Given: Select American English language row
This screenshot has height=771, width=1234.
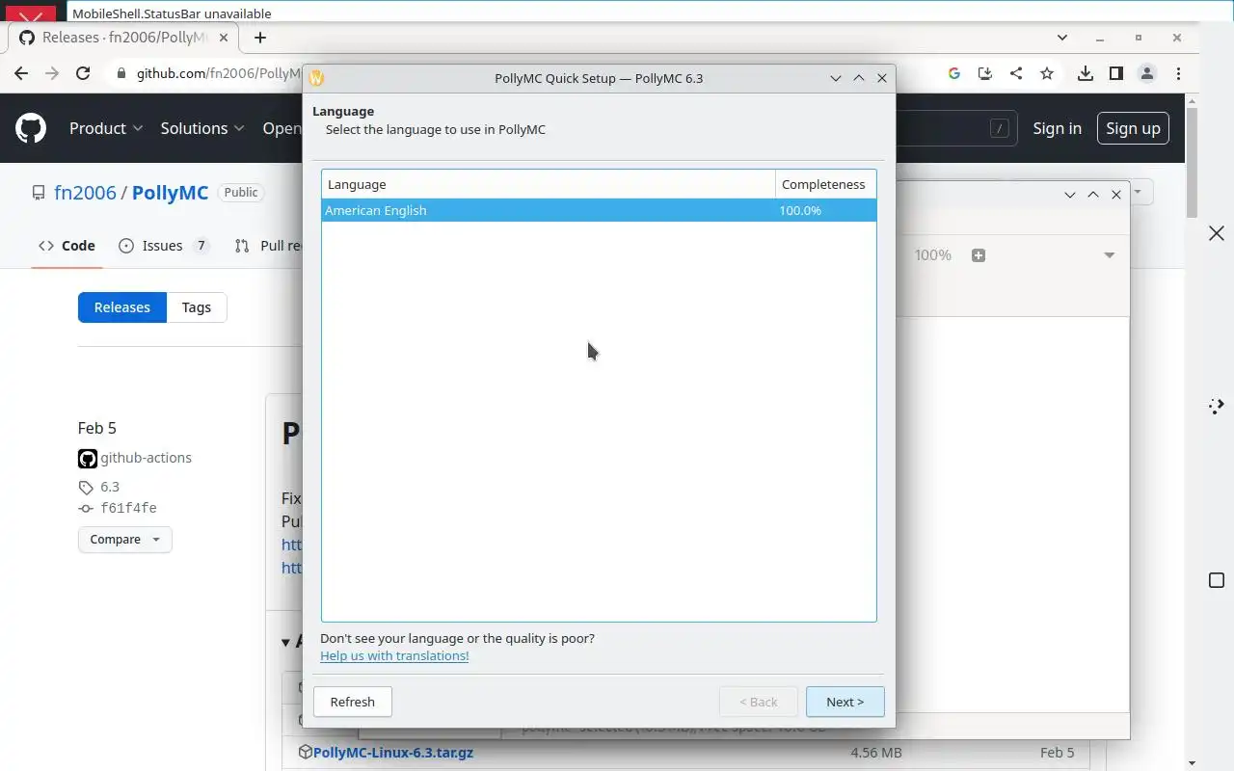Looking at the screenshot, I should pos(599,210).
